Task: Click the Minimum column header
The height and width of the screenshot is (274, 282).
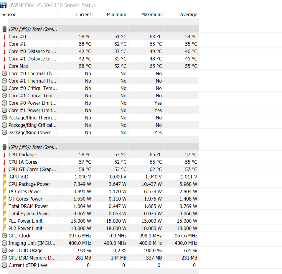Action: pos(111,14)
